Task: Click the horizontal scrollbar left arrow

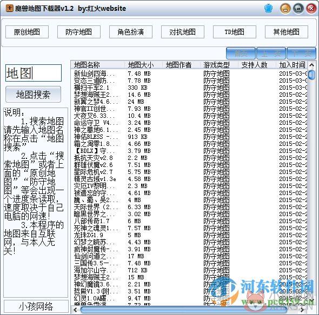Action: click(x=76, y=310)
